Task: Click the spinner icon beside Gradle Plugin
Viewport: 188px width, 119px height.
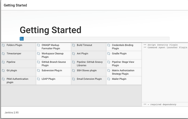Action: tap(109, 54)
